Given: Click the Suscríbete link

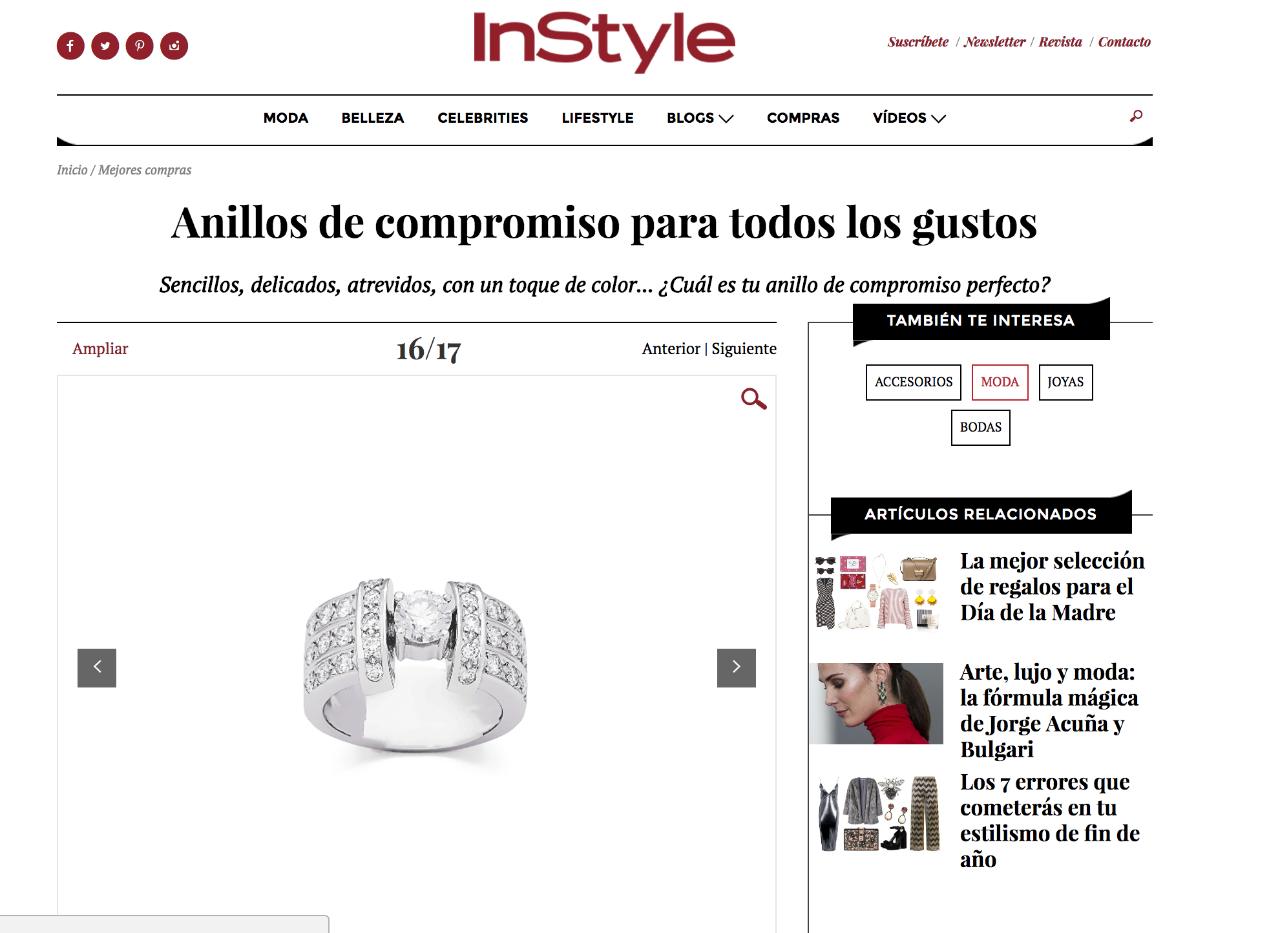Looking at the screenshot, I should 918,42.
